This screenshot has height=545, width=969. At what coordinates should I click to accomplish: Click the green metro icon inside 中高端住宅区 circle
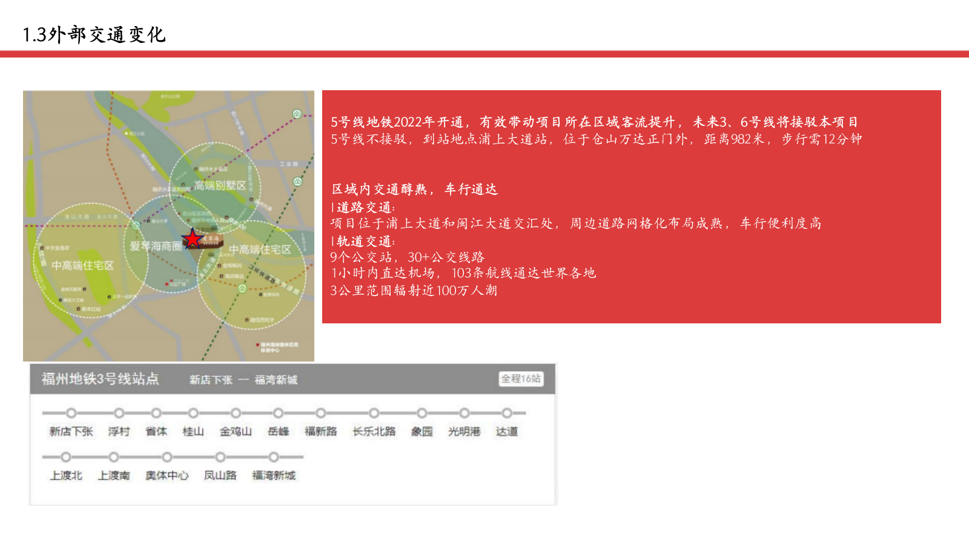point(242,288)
